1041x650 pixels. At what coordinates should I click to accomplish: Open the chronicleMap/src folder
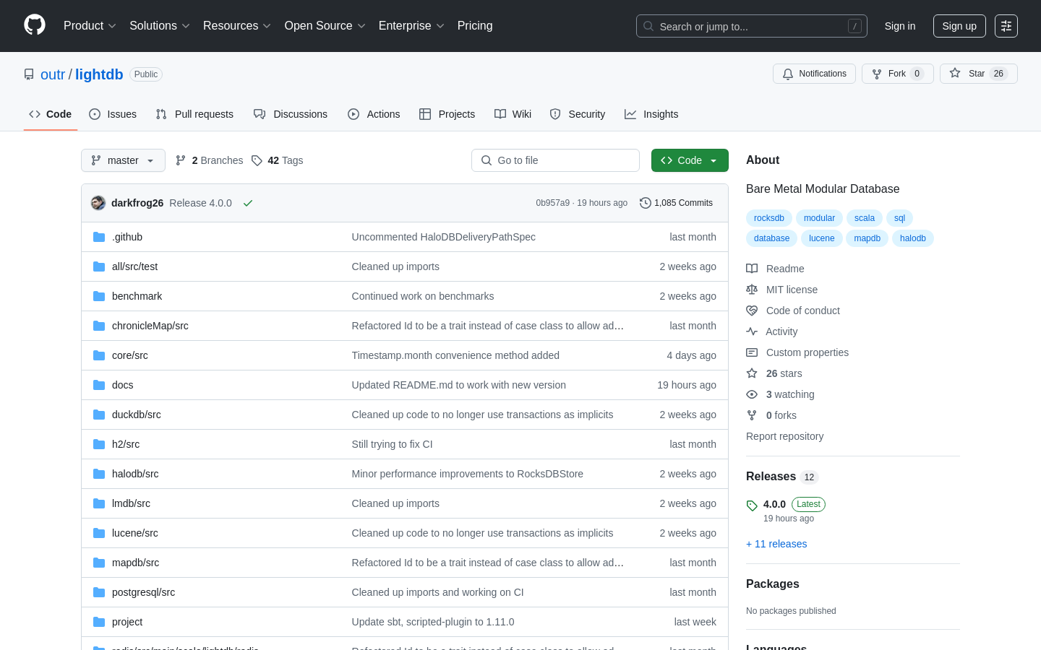coord(150,326)
